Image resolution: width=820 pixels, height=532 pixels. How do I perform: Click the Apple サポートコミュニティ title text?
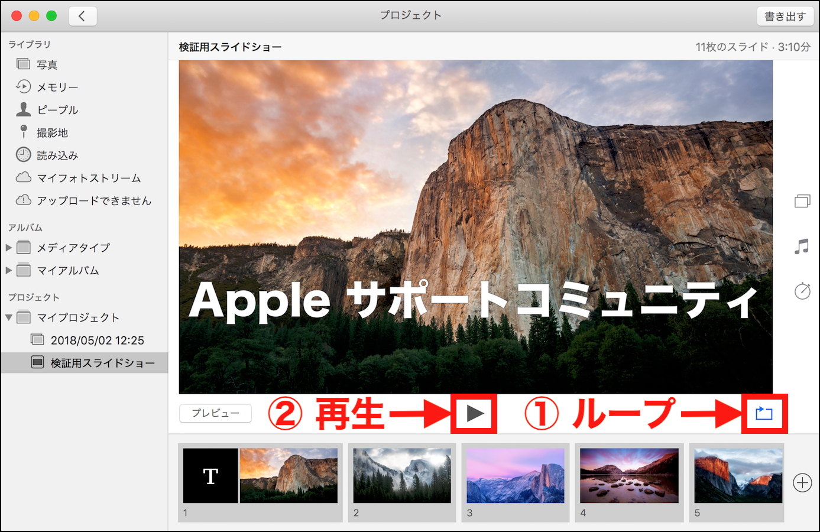[x=474, y=300]
